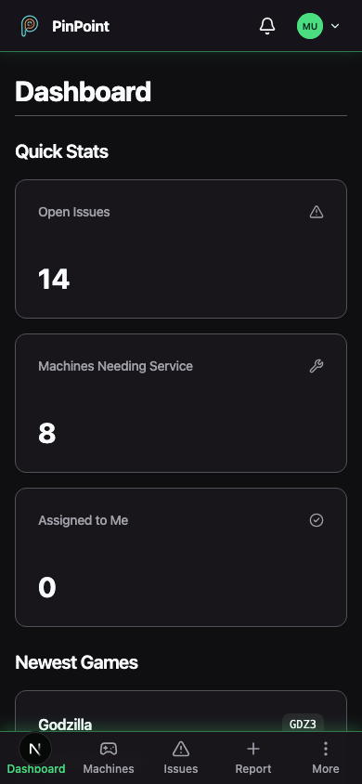362x784 pixels.
Task: Open the Machines Needing Service card
Action: click(181, 403)
